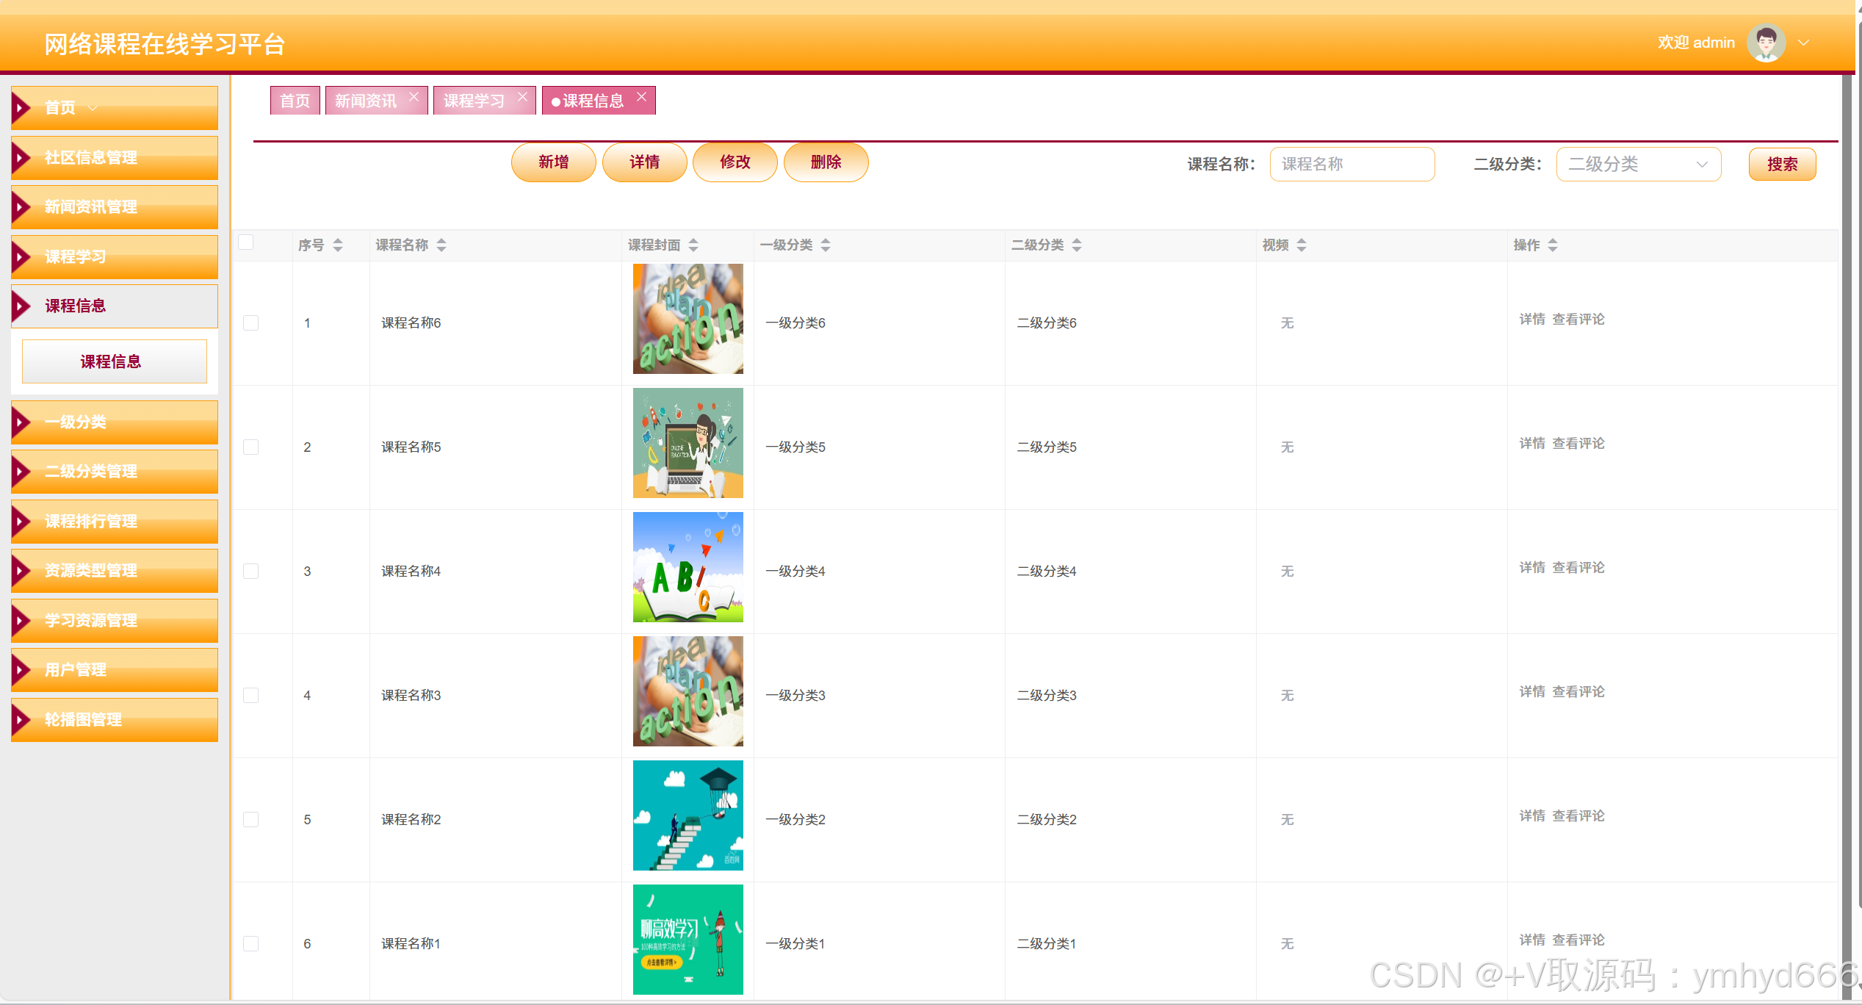Click the 课程名称 search input field

(1352, 164)
